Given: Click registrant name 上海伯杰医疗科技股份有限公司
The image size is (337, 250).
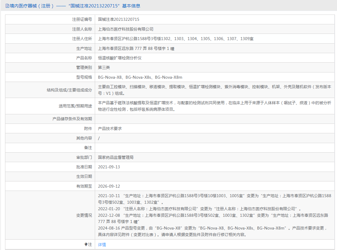Looking at the screenshot, I should coord(126,29).
